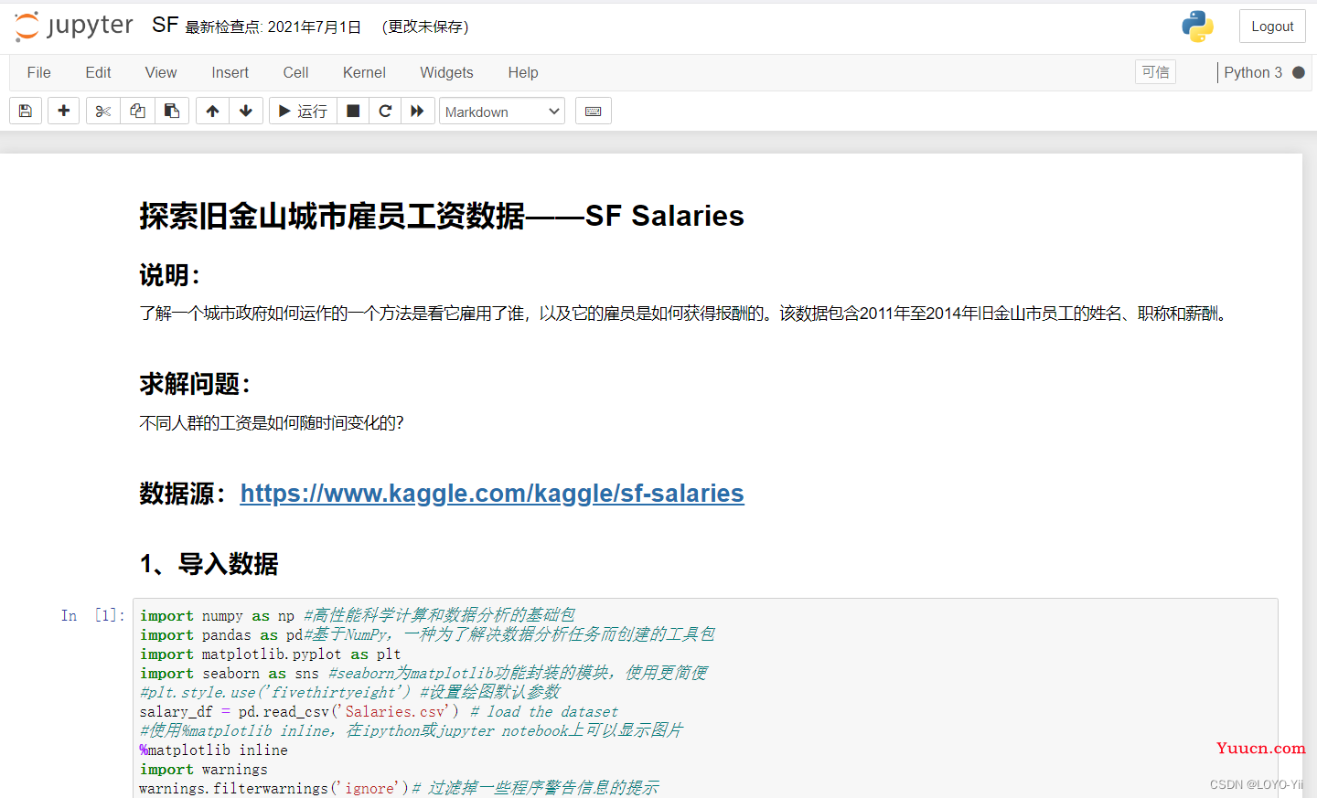The height and width of the screenshot is (798, 1317).
Task: Click code line import matplotlib.pyplot as plt
Action: coord(270,654)
